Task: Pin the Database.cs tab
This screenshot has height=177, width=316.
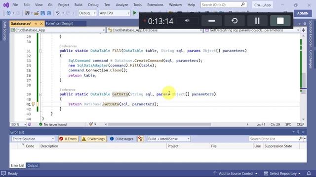Action: point(36,24)
